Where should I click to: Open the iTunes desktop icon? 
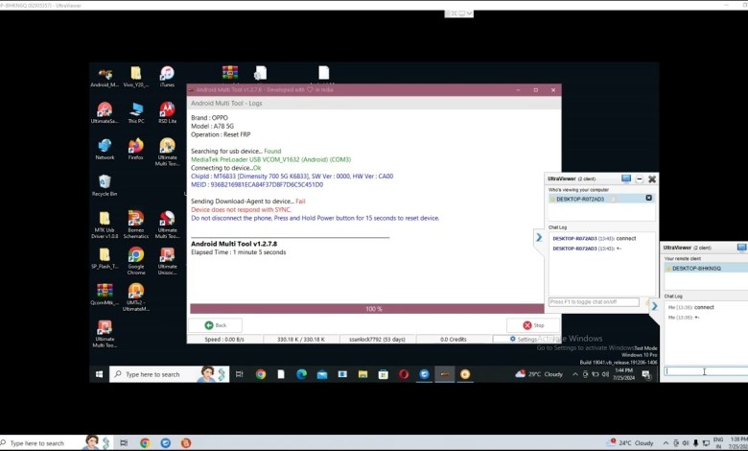pyautogui.click(x=167, y=75)
